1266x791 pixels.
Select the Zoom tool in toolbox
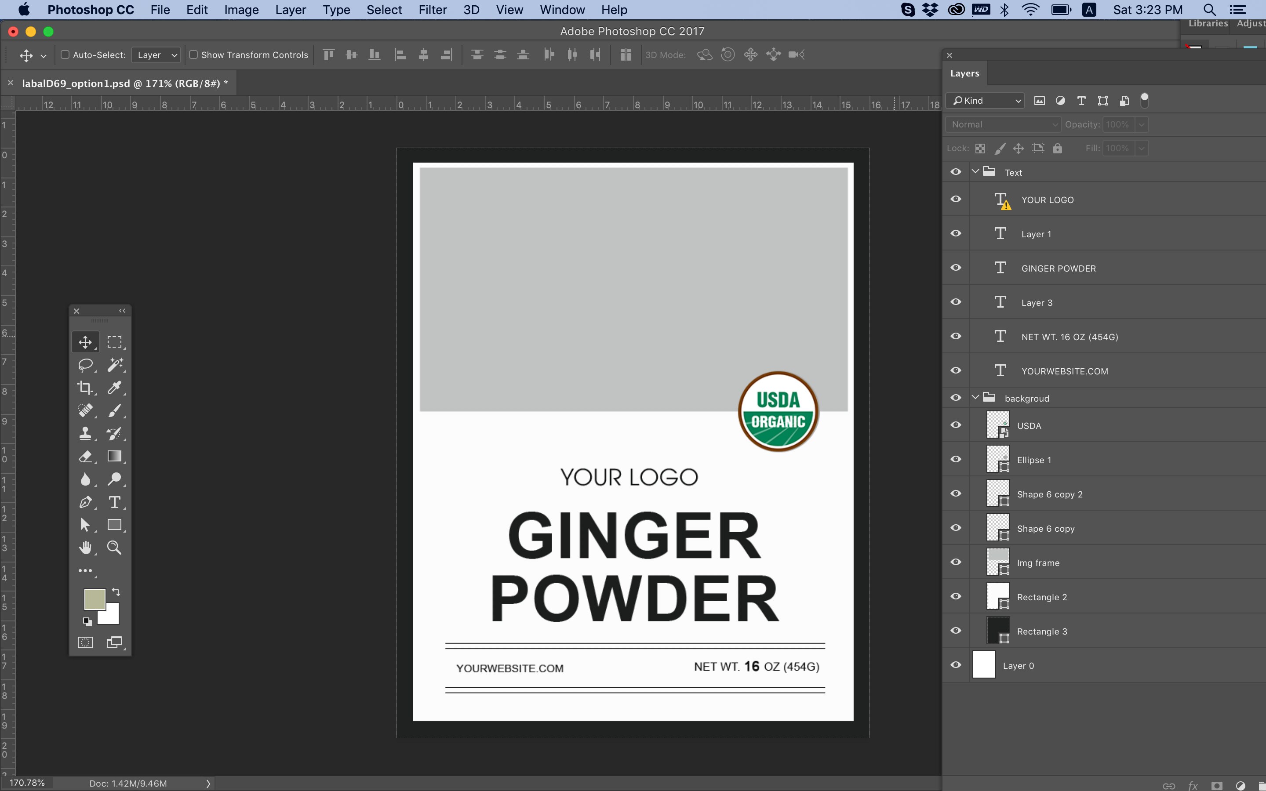tap(115, 548)
